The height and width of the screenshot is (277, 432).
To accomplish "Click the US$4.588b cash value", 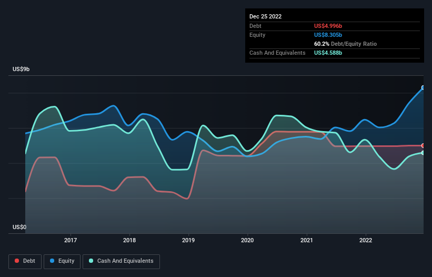I will pyautogui.click(x=328, y=53).
